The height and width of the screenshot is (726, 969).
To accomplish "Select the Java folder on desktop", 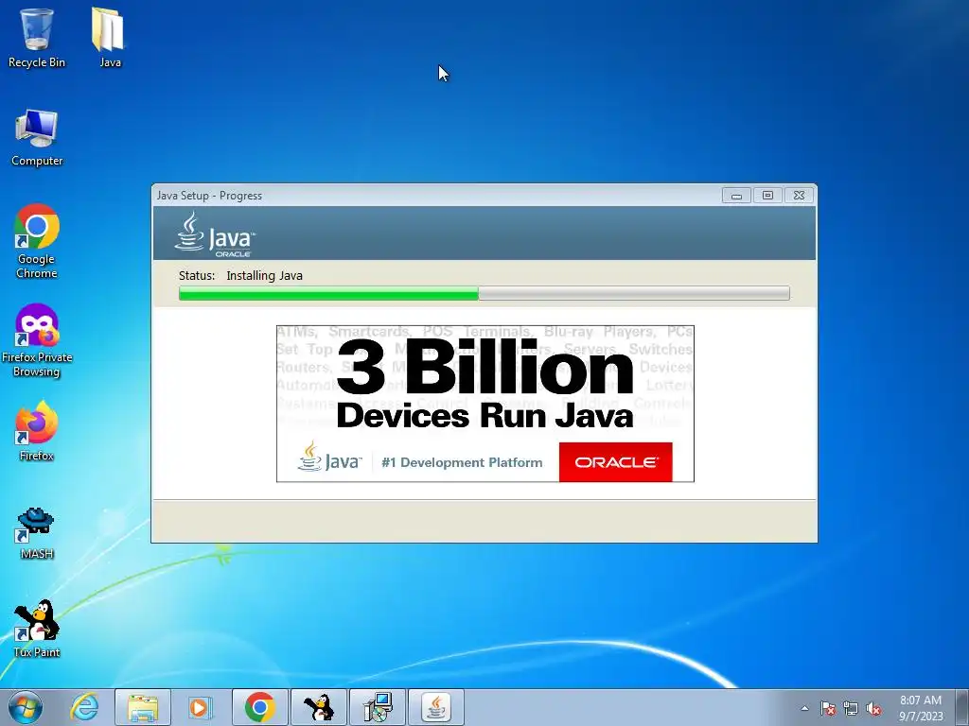I will tap(110, 37).
